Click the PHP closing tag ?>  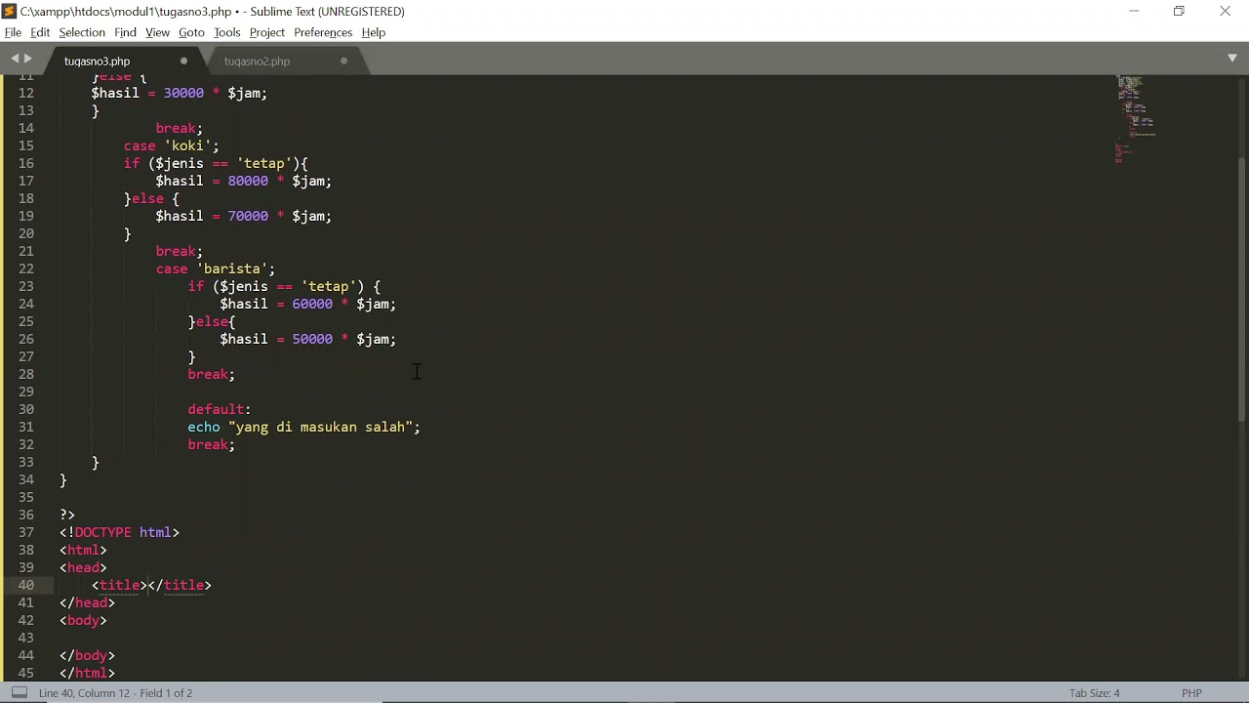tap(67, 515)
